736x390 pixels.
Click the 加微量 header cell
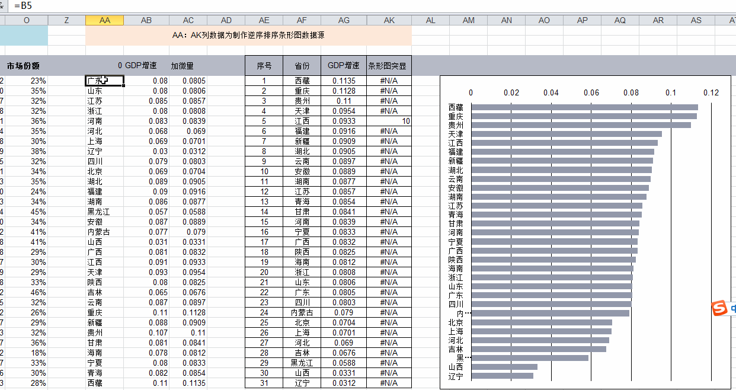point(188,66)
